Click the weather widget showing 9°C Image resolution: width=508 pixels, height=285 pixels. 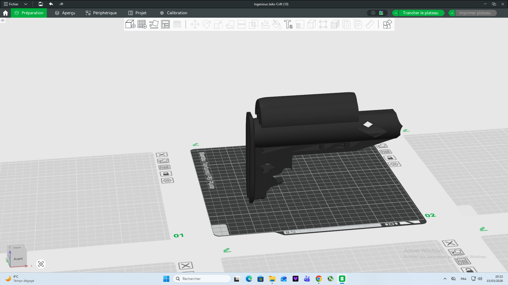[x=20, y=279]
